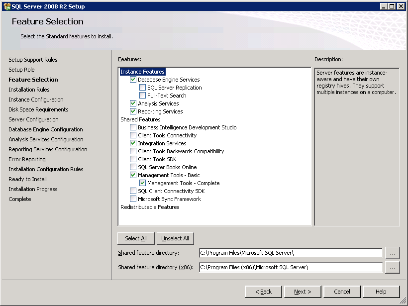Screen dimensions: 408x306
Task: Click Installation Configuration Rules step
Action: (x=46, y=169)
